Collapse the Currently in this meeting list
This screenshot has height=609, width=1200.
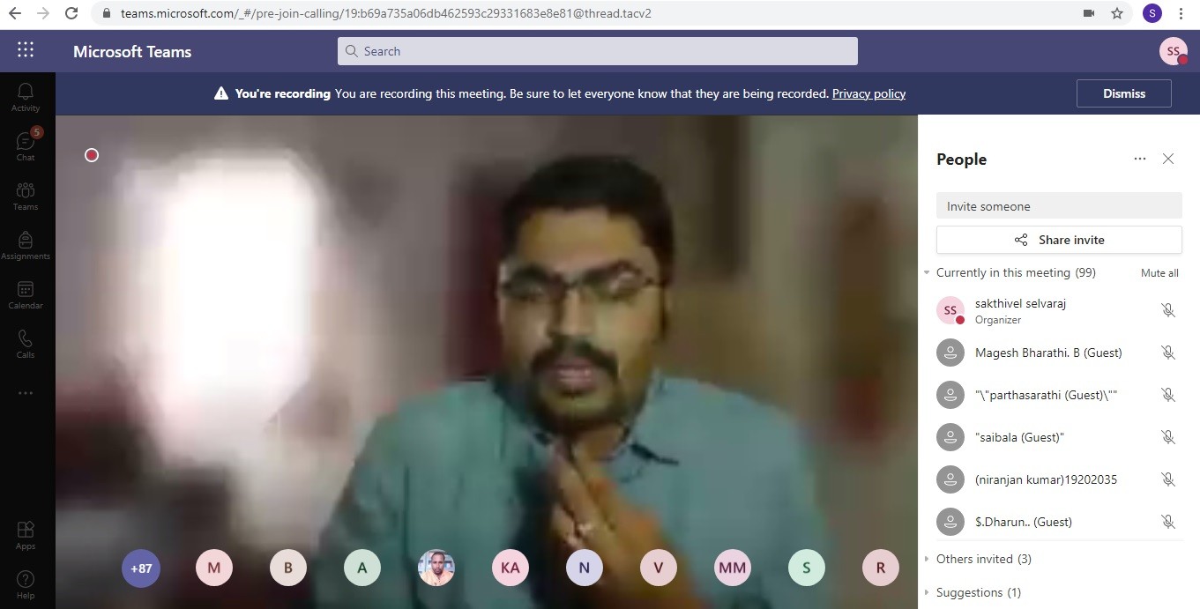tap(927, 273)
